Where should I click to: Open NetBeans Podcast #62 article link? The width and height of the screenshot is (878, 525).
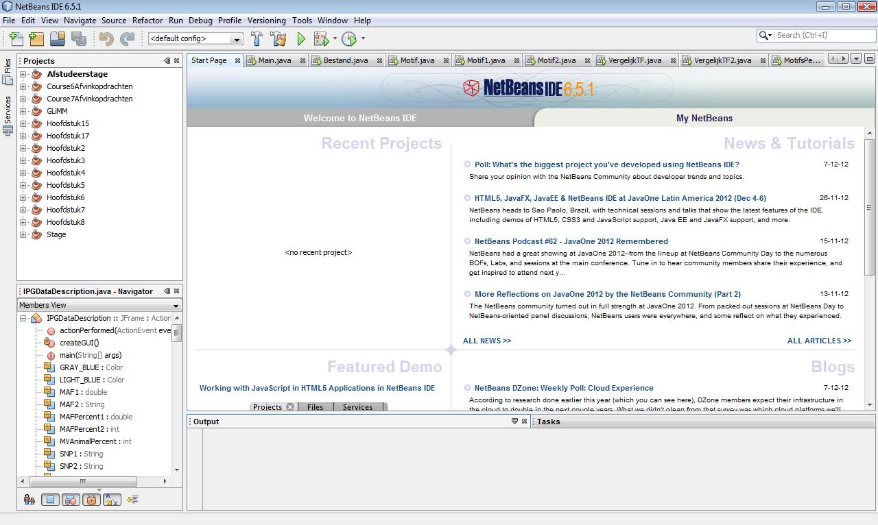(x=571, y=241)
